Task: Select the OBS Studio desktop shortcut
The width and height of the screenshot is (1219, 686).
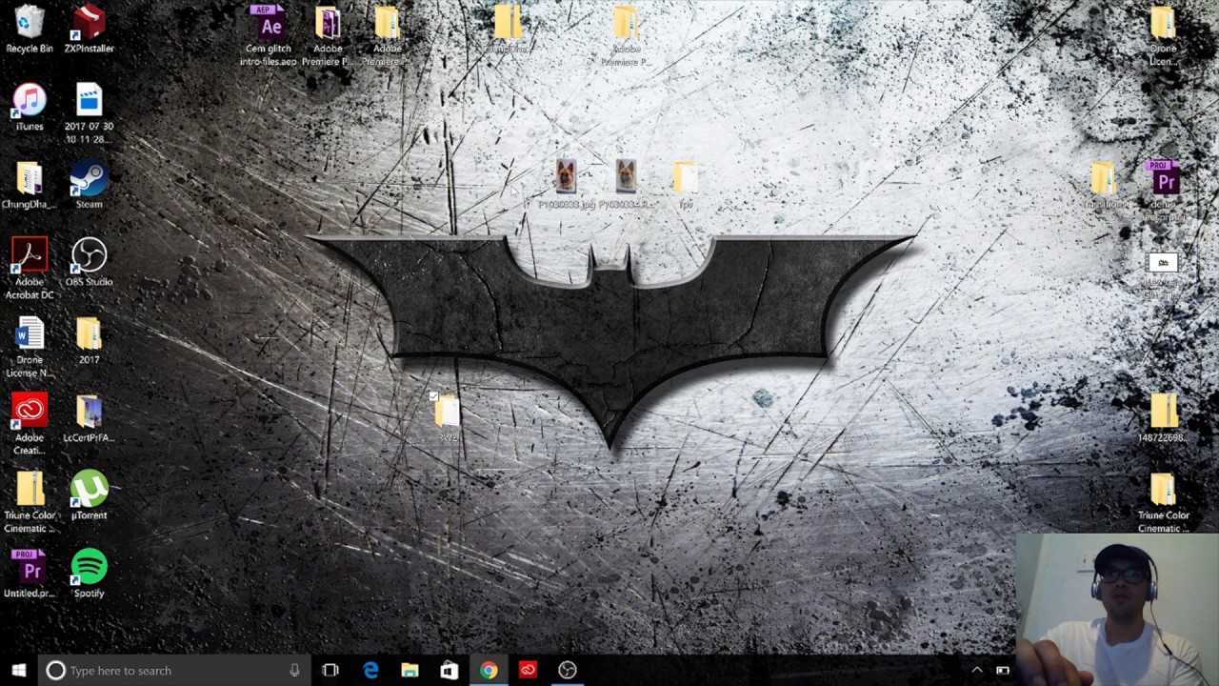Action: [x=89, y=263]
